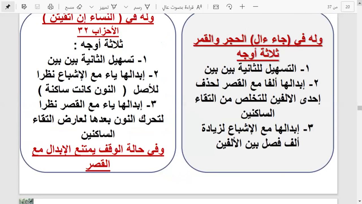The height and width of the screenshot is (204, 362).
Task: Zoom out with the minus icon
Action: [255, 7]
